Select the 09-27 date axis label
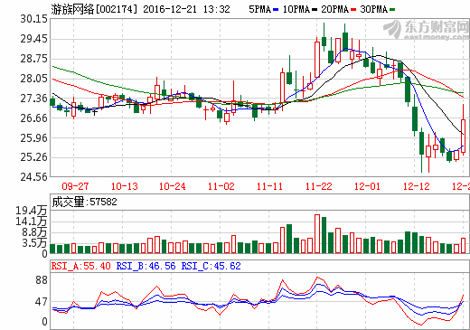Screen dimensions: 470x330 click(x=75, y=186)
